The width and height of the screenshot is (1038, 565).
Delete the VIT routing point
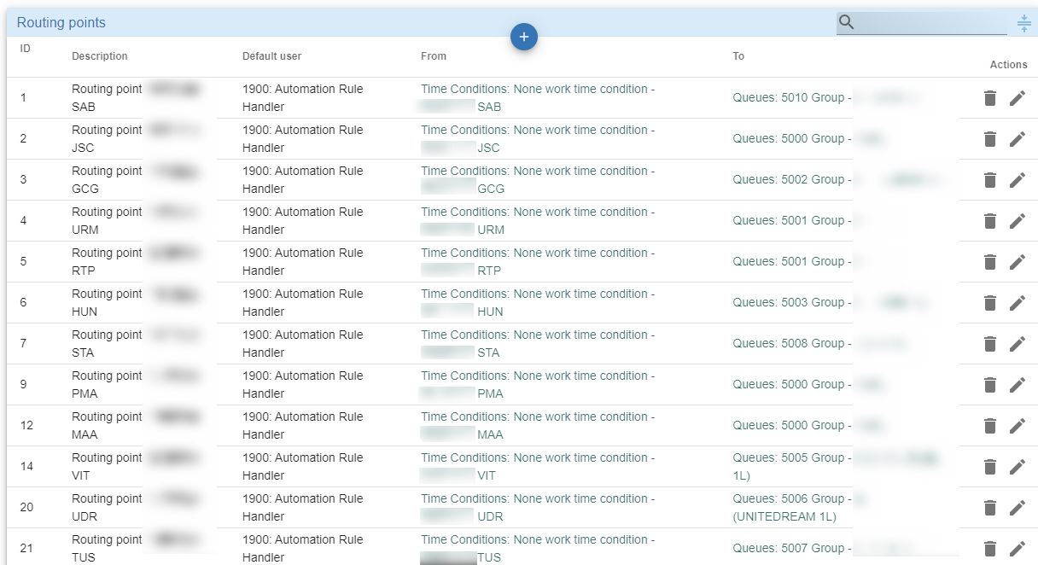pyautogui.click(x=990, y=467)
